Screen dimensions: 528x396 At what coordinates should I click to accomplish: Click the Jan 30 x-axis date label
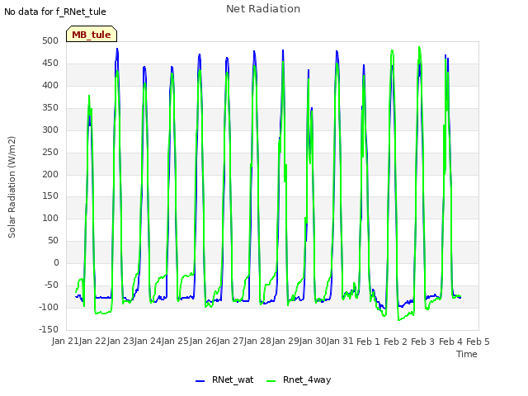[313, 341]
